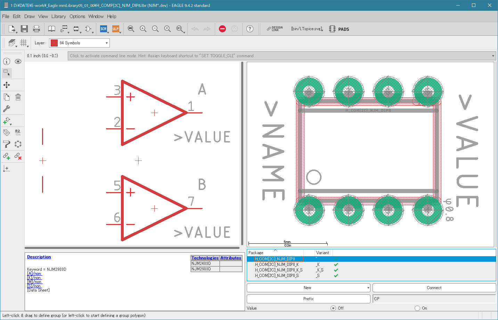Select the Move tool icon

coord(7,85)
